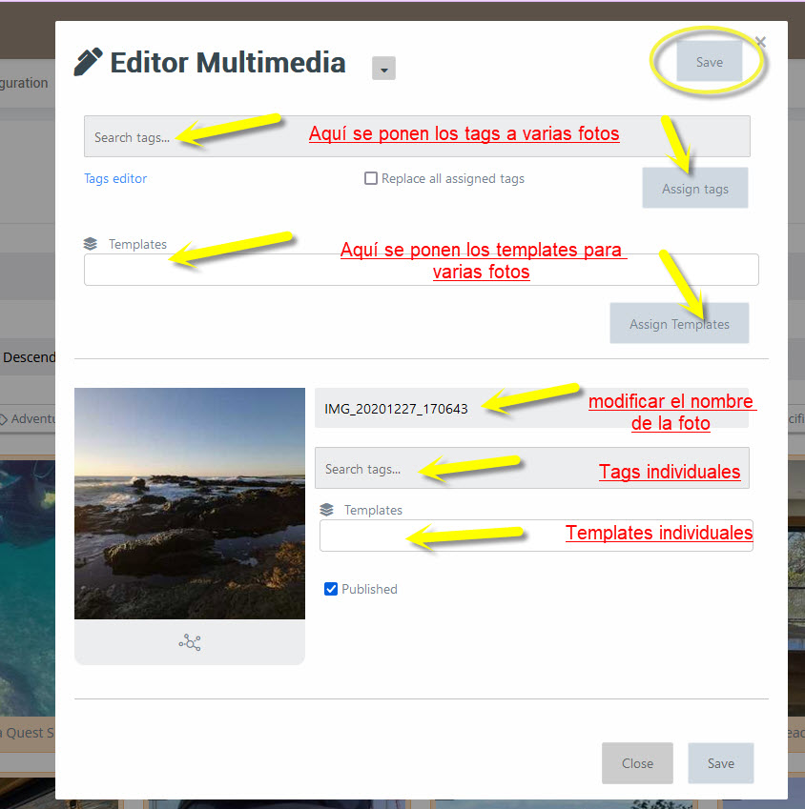This screenshot has height=809, width=805.
Task: Click the IMG_20201227_170643 name field
Action: 401,409
